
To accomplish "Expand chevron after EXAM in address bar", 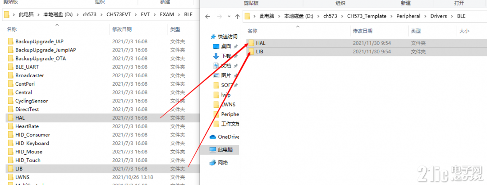I will [179, 14].
